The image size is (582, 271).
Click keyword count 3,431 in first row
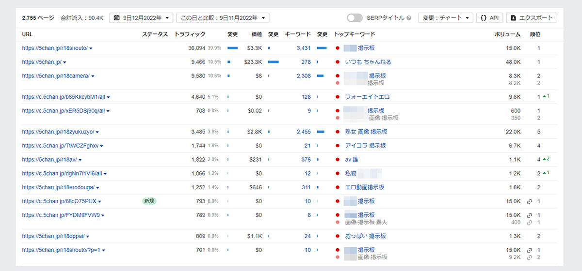(x=303, y=48)
